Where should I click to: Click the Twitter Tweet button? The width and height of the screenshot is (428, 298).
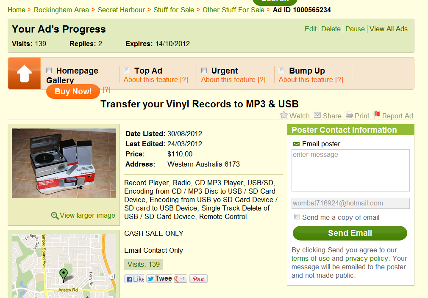click(159, 279)
